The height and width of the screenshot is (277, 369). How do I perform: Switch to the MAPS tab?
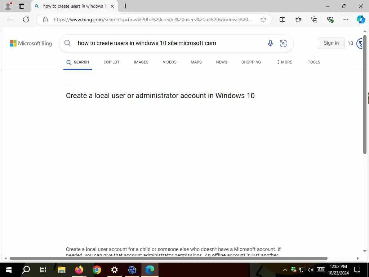coord(196,62)
